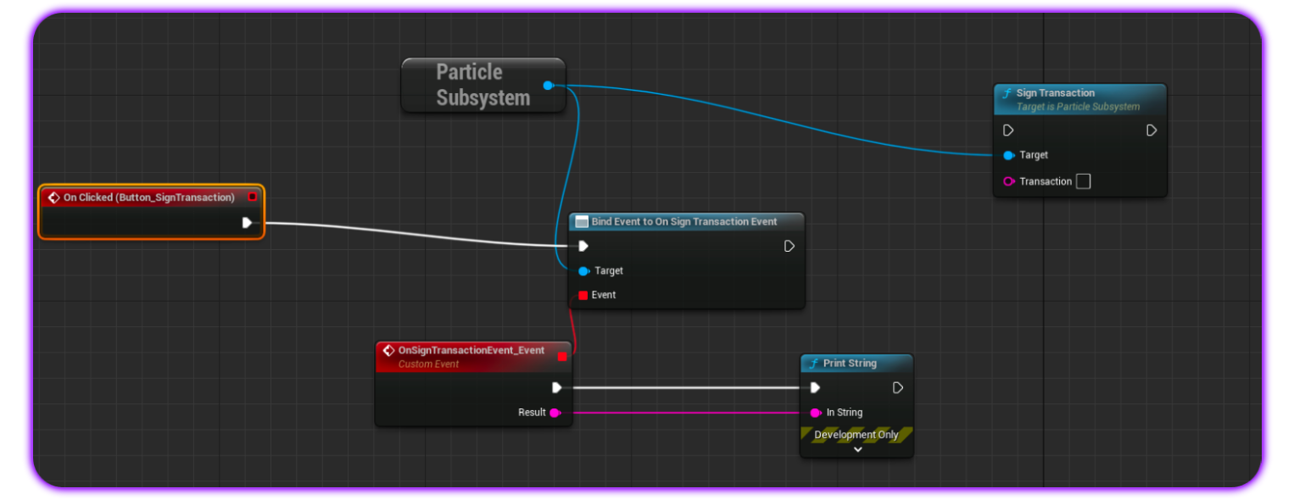1294x500 pixels.
Task: Select the Bind Event to On Sign Transaction Event title
Action: [684, 221]
